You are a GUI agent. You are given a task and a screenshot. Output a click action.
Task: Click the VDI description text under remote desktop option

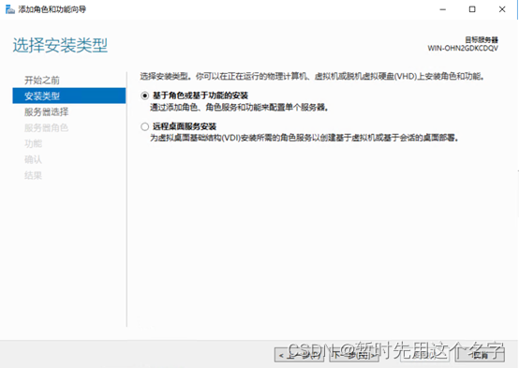(x=304, y=138)
